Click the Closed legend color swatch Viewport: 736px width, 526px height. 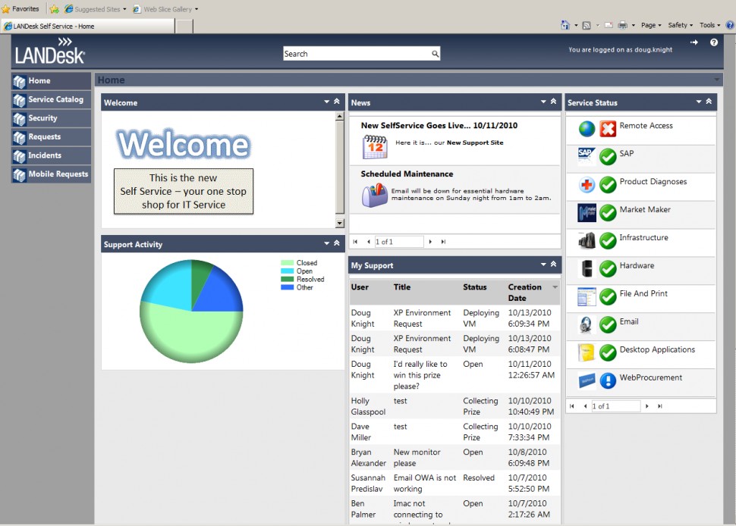click(x=288, y=263)
